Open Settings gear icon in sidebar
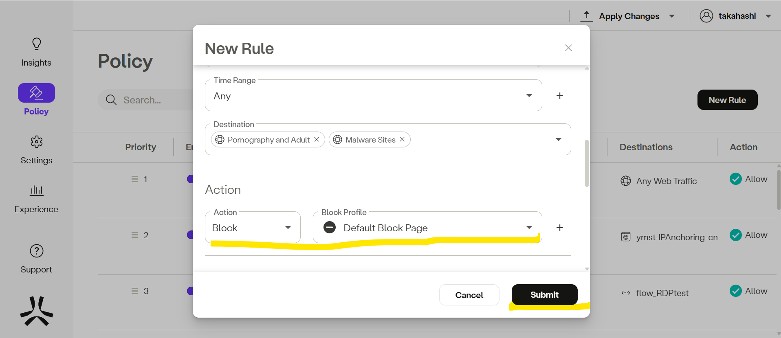 pyautogui.click(x=36, y=142)
